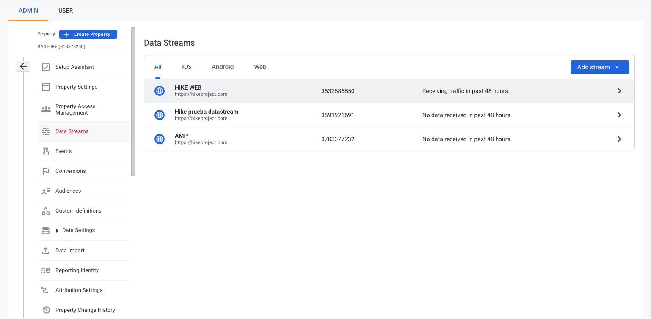
Task: Click the Events touch icon
Action: [46, 151]
